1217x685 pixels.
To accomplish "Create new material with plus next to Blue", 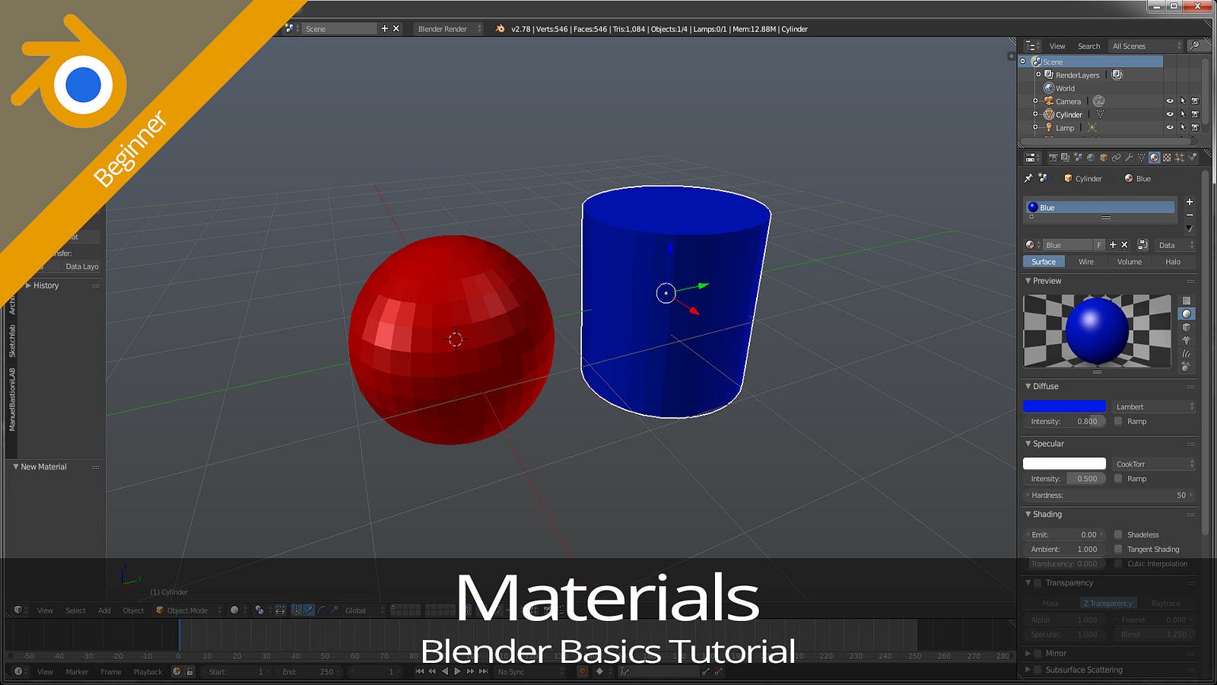I will point(1113,244).
